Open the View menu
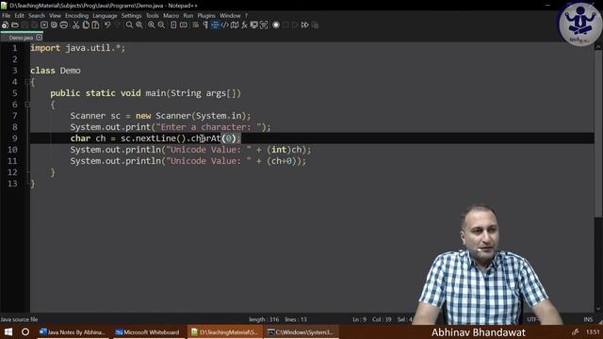Image resolution: width=603 pixels, height=339 pixels. tap(55, 16)
